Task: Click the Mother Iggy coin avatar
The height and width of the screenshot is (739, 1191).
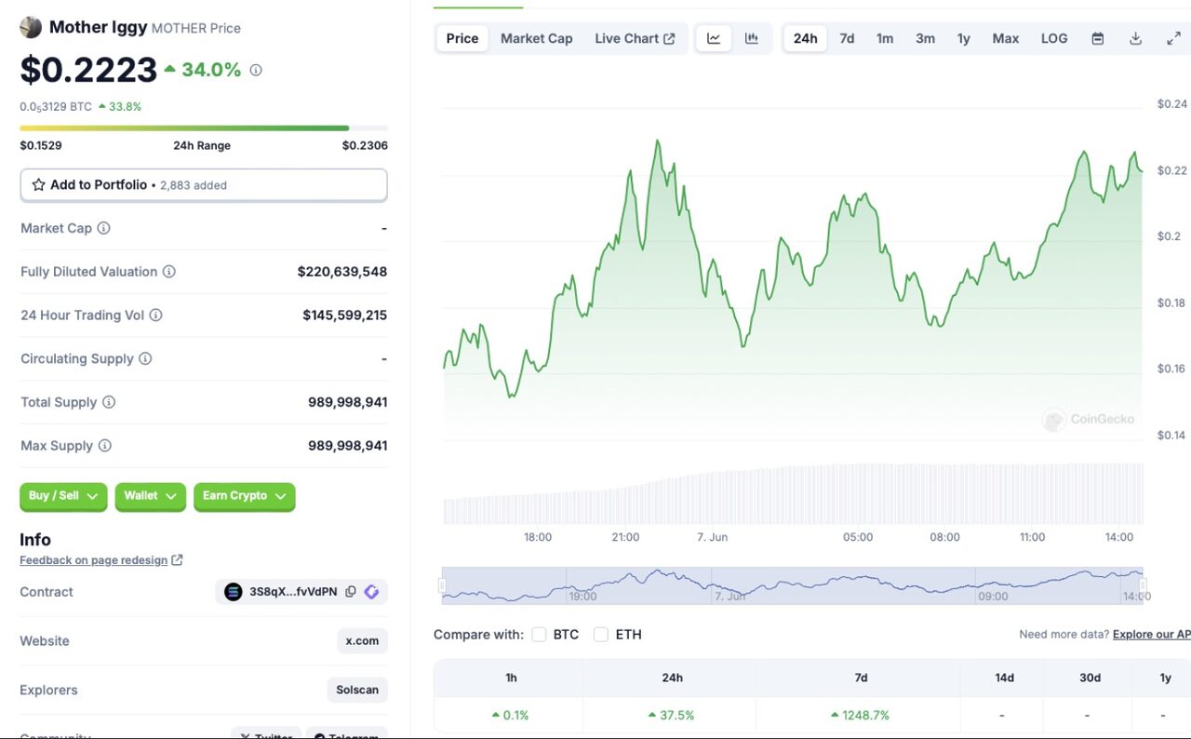Action: tap(31, 27)
